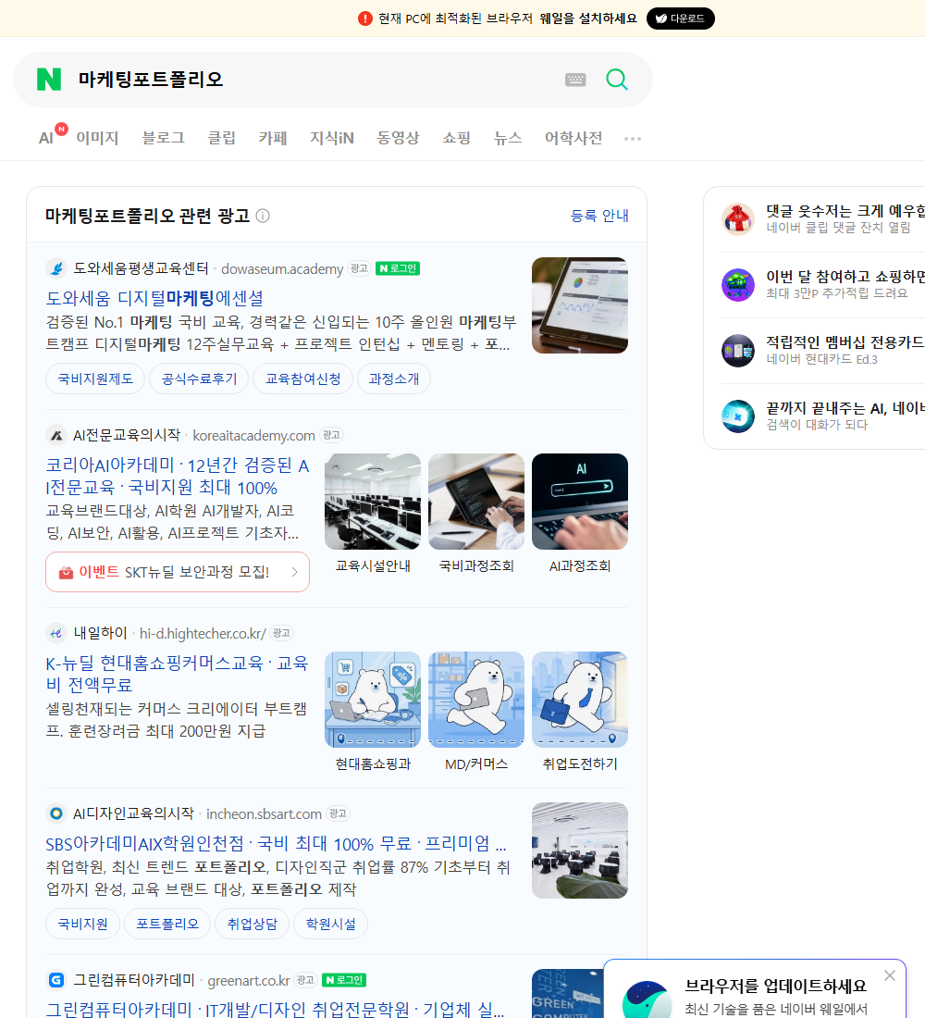Switch to the 지식iN tab
Viewport: 925px width, 1018px height.
[x=332, y=138]
